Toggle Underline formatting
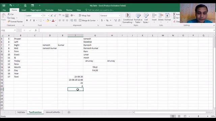 coord(34,21)
